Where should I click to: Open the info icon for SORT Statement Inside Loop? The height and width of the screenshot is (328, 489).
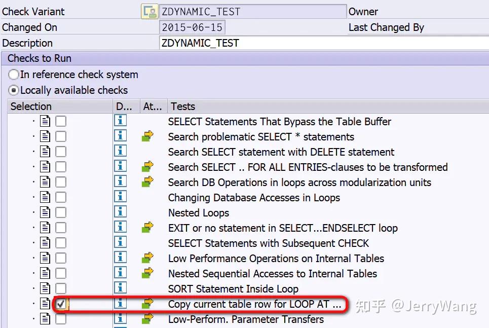pyautogui.click(x=120, y=288)
